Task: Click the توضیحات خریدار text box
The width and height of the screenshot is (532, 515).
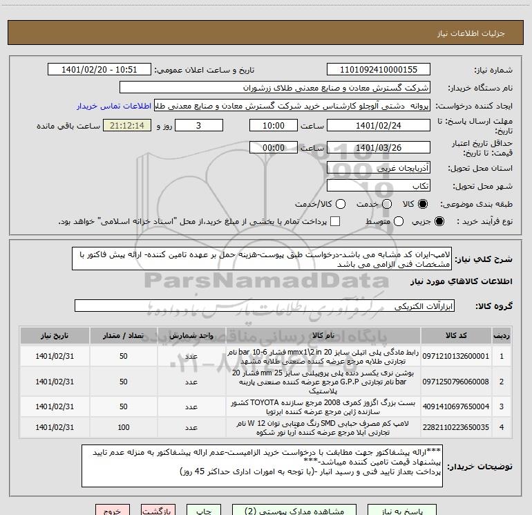Action: click(262, 466)
